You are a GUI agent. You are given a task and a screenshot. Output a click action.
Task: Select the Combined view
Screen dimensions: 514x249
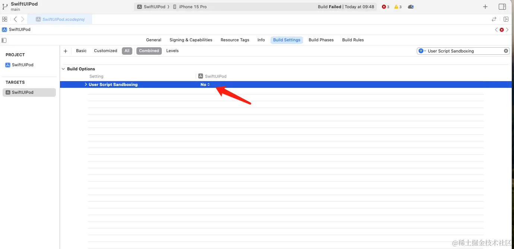coord(149,51)
